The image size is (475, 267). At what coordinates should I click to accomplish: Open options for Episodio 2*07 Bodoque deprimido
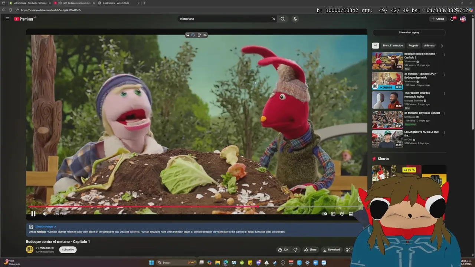point(445,75)
